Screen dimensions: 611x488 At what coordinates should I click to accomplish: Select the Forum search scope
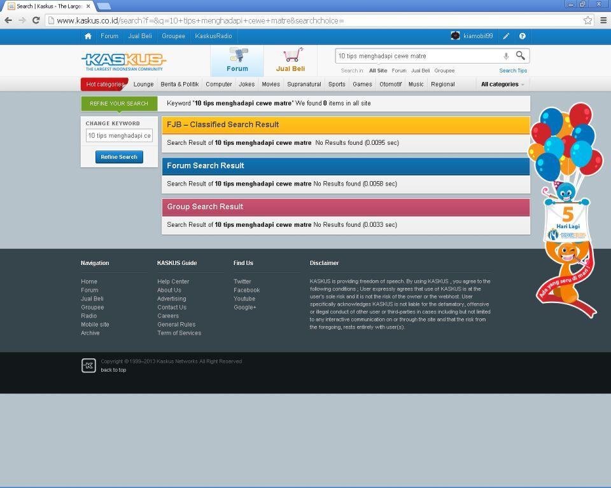tap(399, 71)
